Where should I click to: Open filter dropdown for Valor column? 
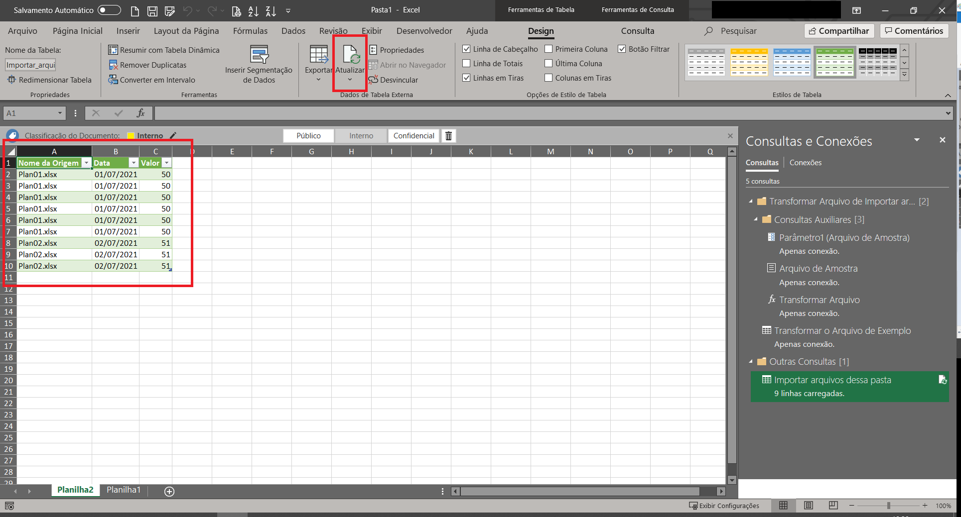tap(167, 163)
